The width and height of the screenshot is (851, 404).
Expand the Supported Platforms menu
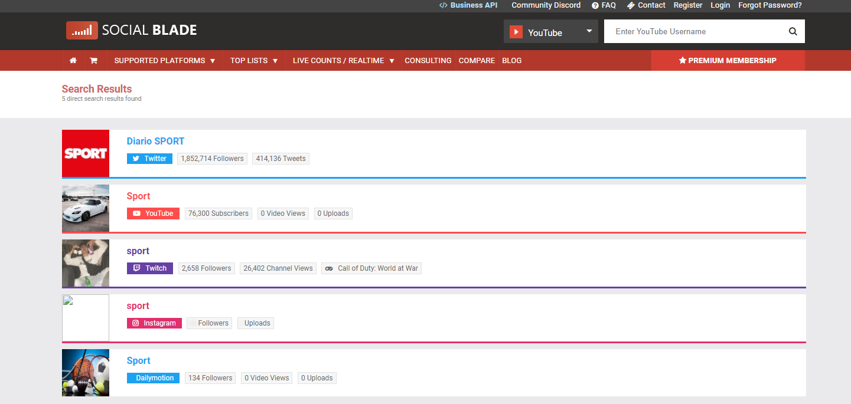pyautogui.click(x=165, y=61)
